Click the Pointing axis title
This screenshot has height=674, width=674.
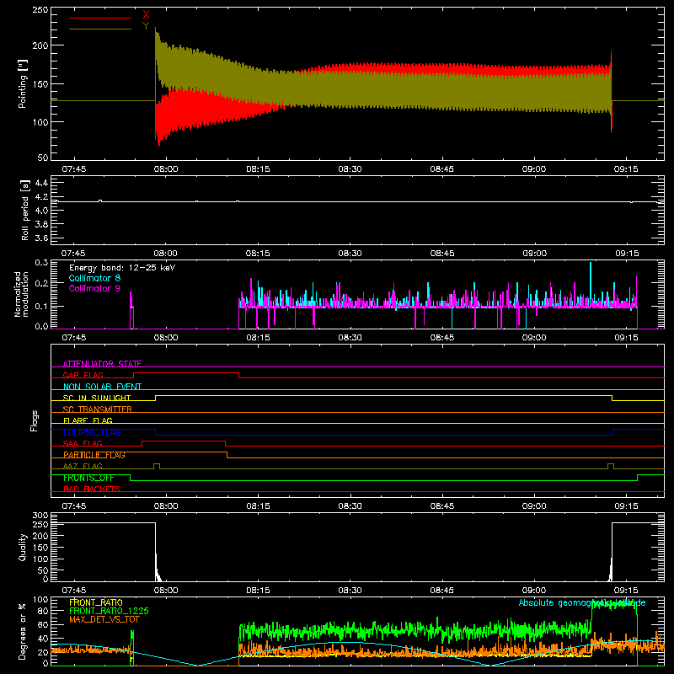click(23, 83)
